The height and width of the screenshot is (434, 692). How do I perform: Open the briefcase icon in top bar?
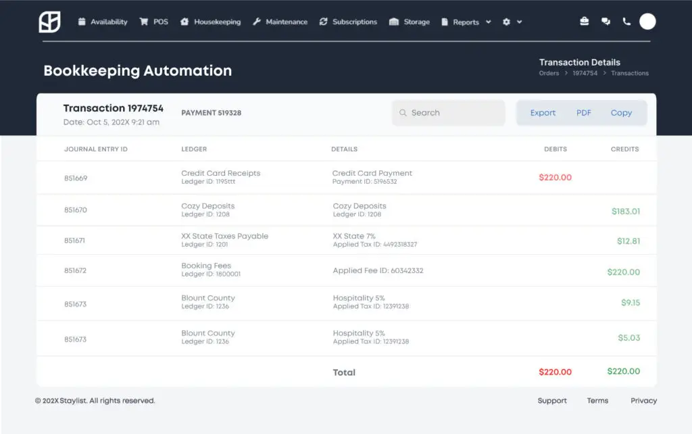585,22
